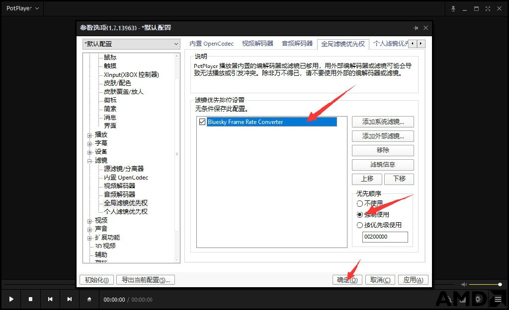Image resolution: width=509 pixels, height=310 pixels.
Task: Select 源滤镜/分离器 tree item
Action: coord(124,169)
